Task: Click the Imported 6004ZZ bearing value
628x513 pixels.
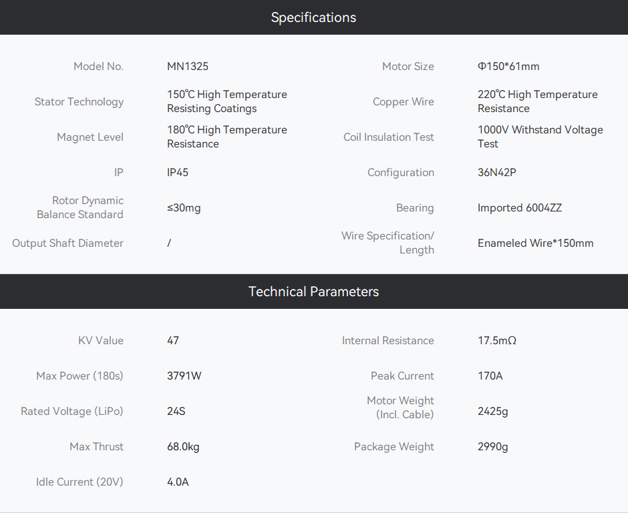Action: 520,208
